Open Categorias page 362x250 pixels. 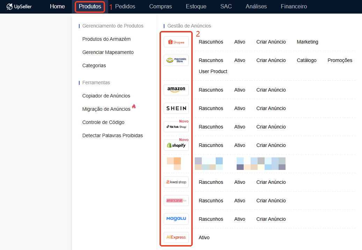click(x=94, y=65)
